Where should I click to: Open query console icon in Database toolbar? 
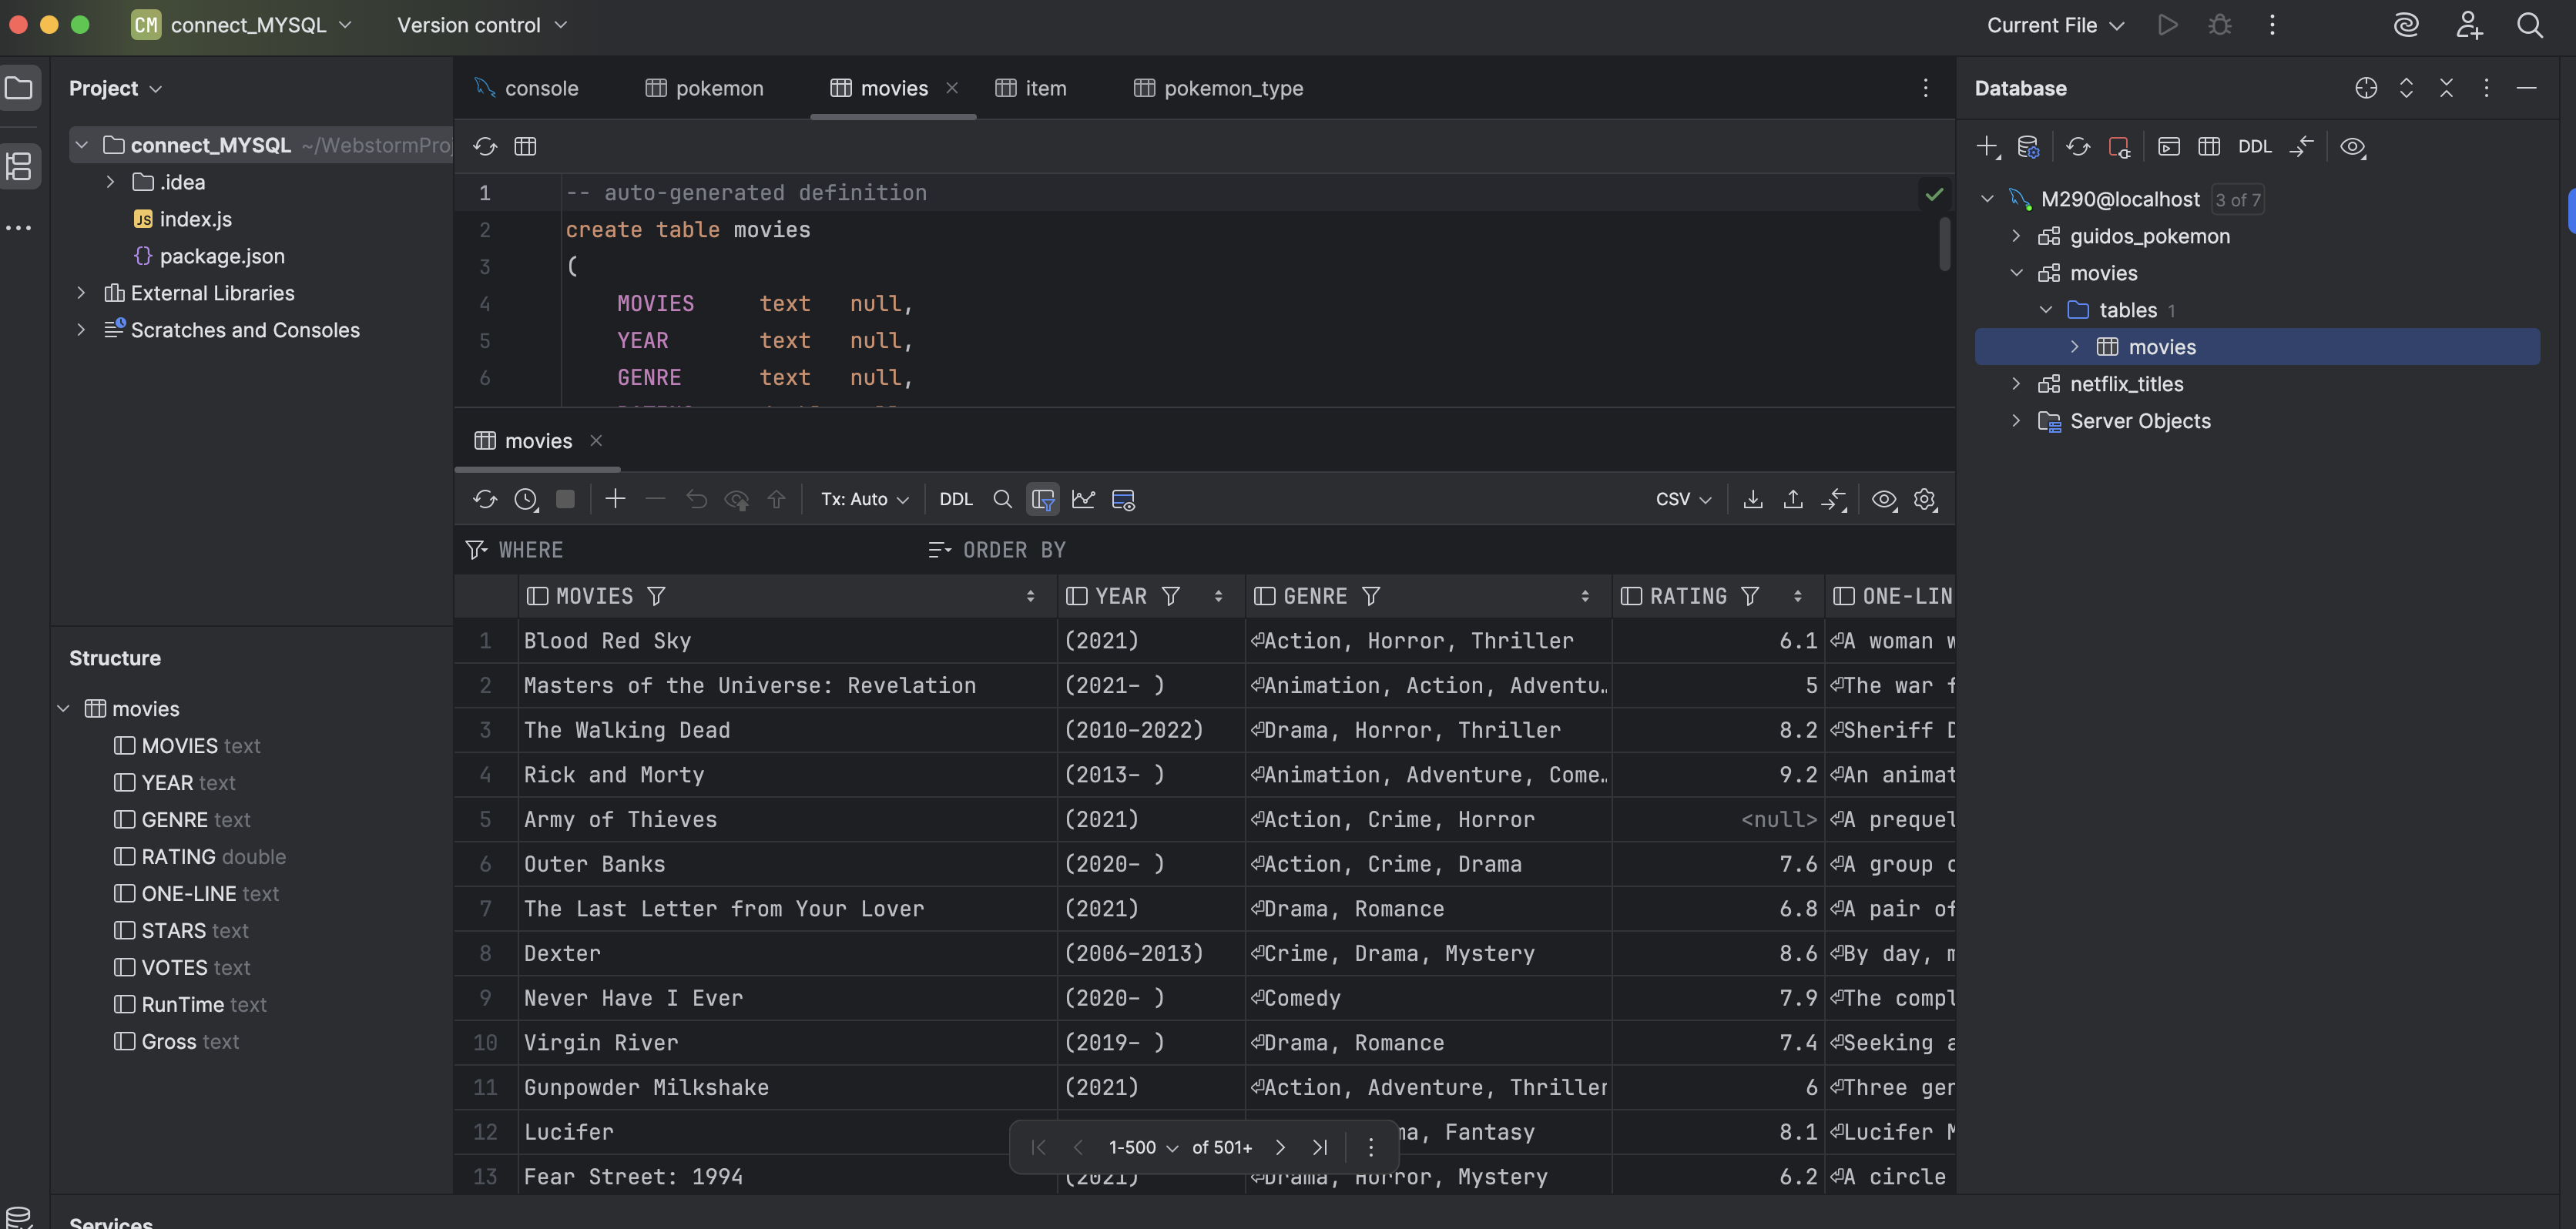click(2169, 146)
